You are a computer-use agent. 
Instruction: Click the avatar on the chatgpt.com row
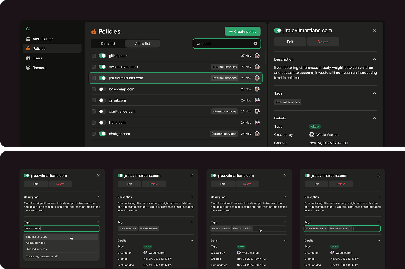pos(257,134)
